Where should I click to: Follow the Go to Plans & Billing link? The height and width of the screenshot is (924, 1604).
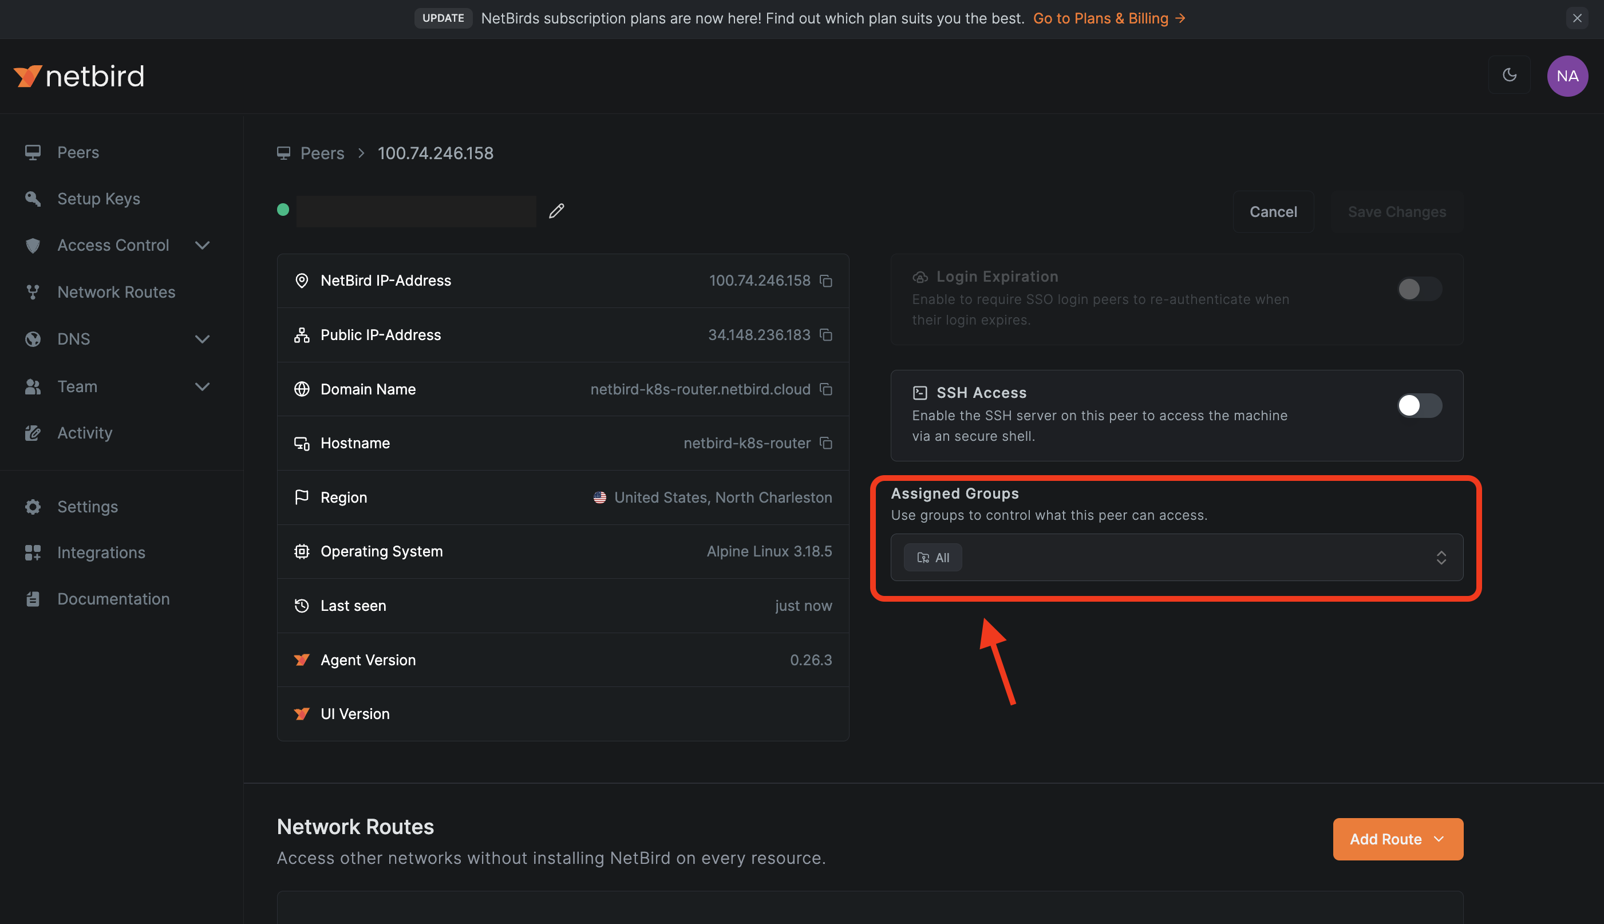[x=1108, y=18]
